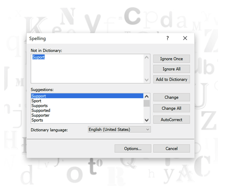The image size is (225, 191).
Task: Open the Dictionary language dropdown
Action: 119,130
